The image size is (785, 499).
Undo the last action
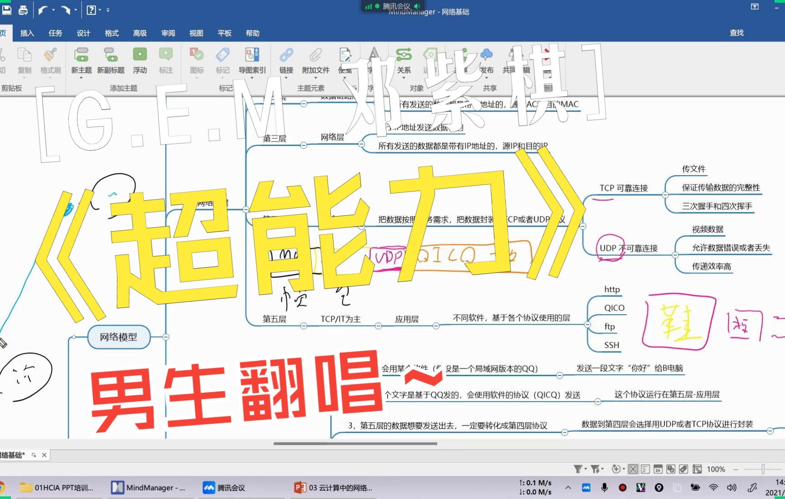point(43,10)
